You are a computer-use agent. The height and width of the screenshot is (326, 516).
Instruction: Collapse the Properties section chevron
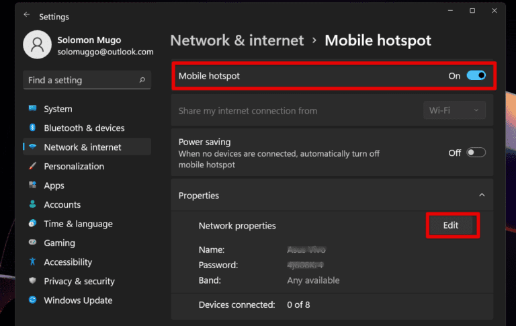point(481,196)
